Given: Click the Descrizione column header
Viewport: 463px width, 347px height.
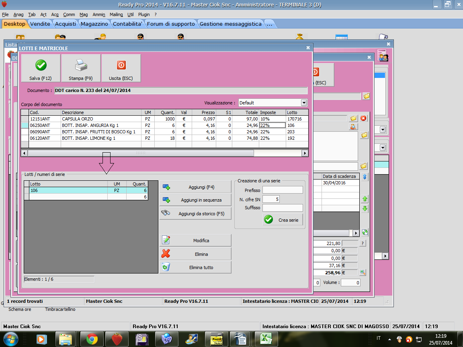Looking at the screenshot, I should click(101, 112).
